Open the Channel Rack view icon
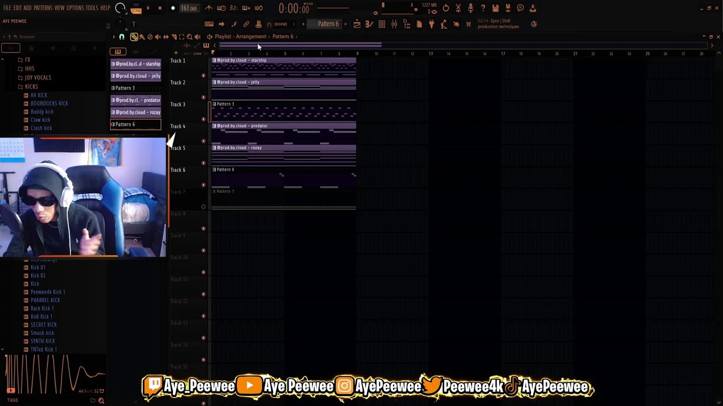Image resolution: width=723 pixels, height=406 pixels. pyautogui.click(x=382, y=24)
